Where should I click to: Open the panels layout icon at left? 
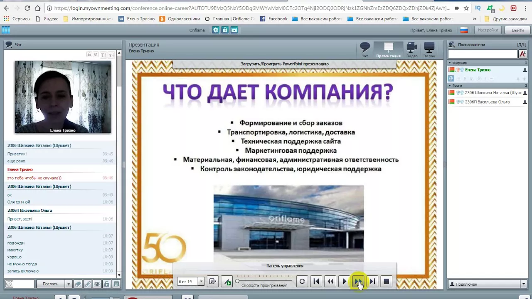5,30
